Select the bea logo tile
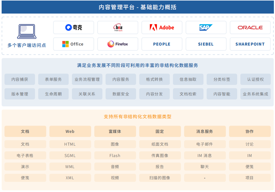The image size is (275, 192). (x=118, y=27)
